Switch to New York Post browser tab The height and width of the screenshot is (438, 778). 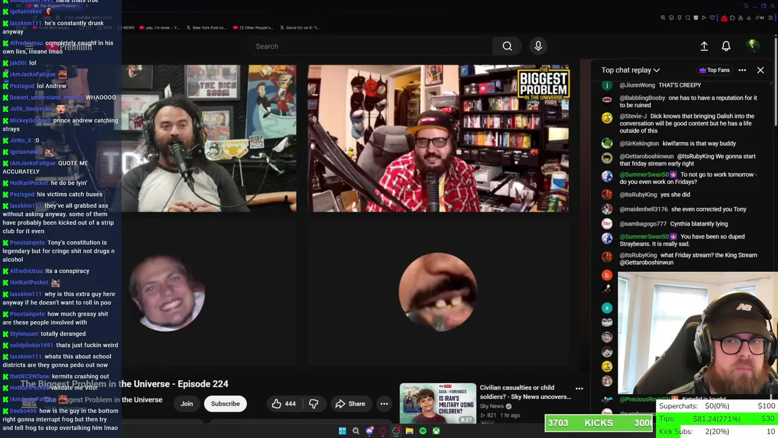[207, 27]
